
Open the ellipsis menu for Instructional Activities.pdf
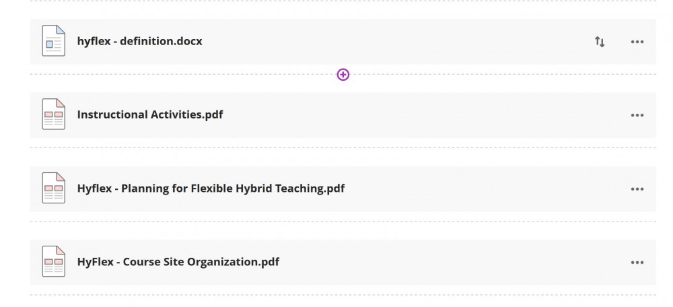point(637,115)
